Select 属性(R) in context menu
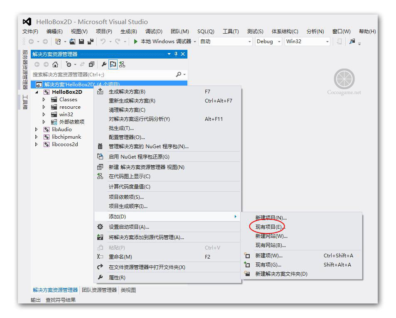The height and width of the screenshot is (318, 396). [168, 278]
